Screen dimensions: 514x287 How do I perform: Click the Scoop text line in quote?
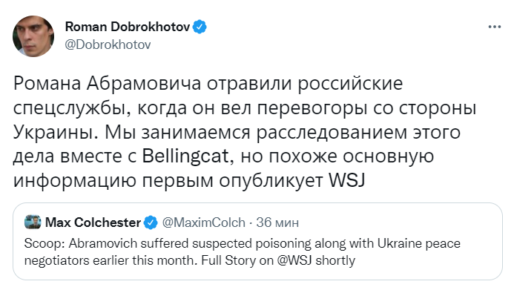click(x=243, y=243)
